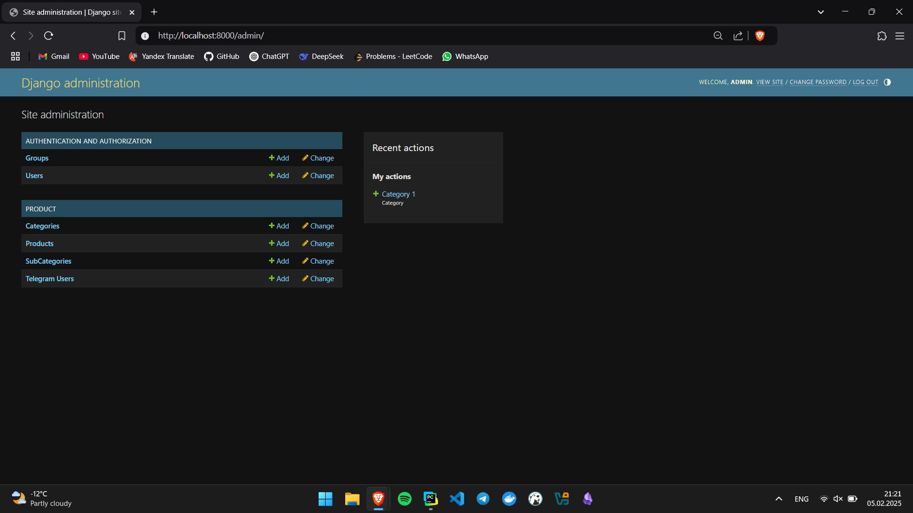Show hidden system tray icons chevron
Screen dimensions: 913x513
(779, 499)
